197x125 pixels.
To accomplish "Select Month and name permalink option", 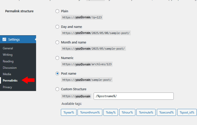I will pyautogui.click(x=57, y=42).
